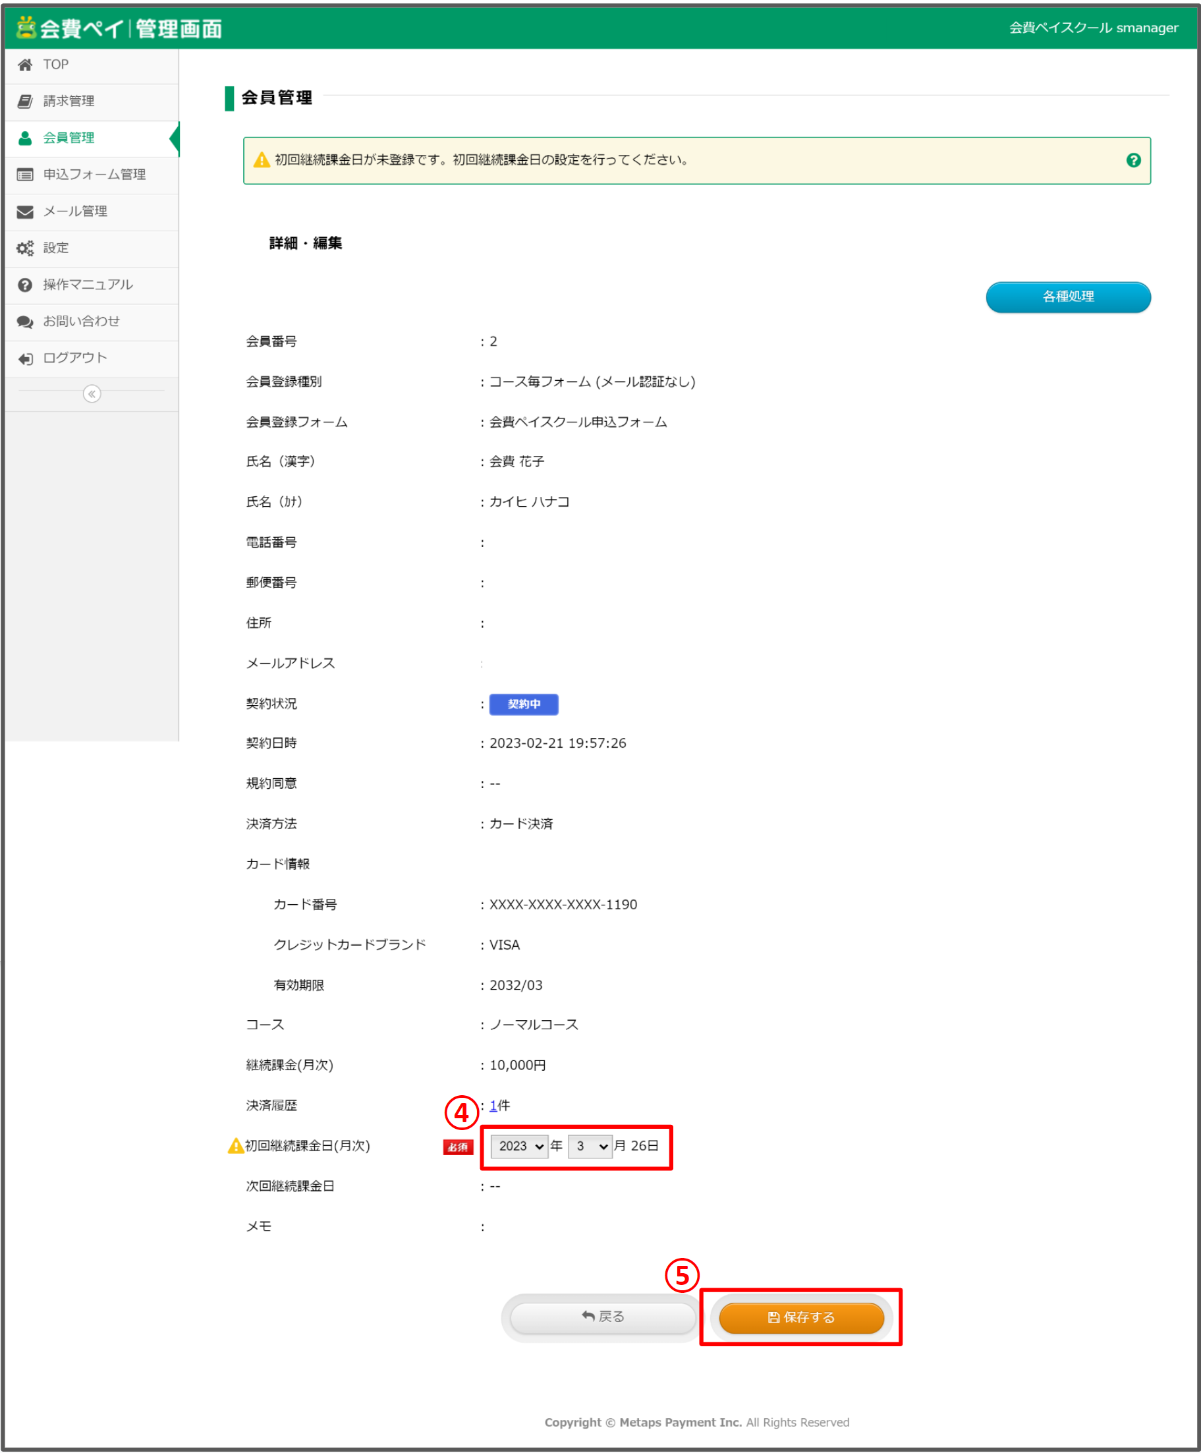Click the メール管理 envelope icon

point(26,212)
